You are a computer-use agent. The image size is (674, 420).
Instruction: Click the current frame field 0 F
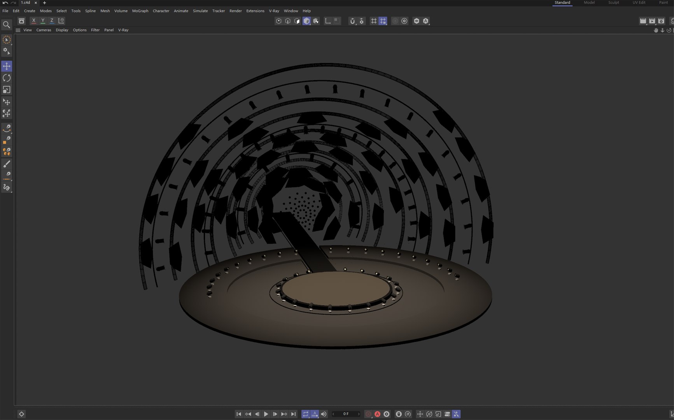[x=346, y=414]
